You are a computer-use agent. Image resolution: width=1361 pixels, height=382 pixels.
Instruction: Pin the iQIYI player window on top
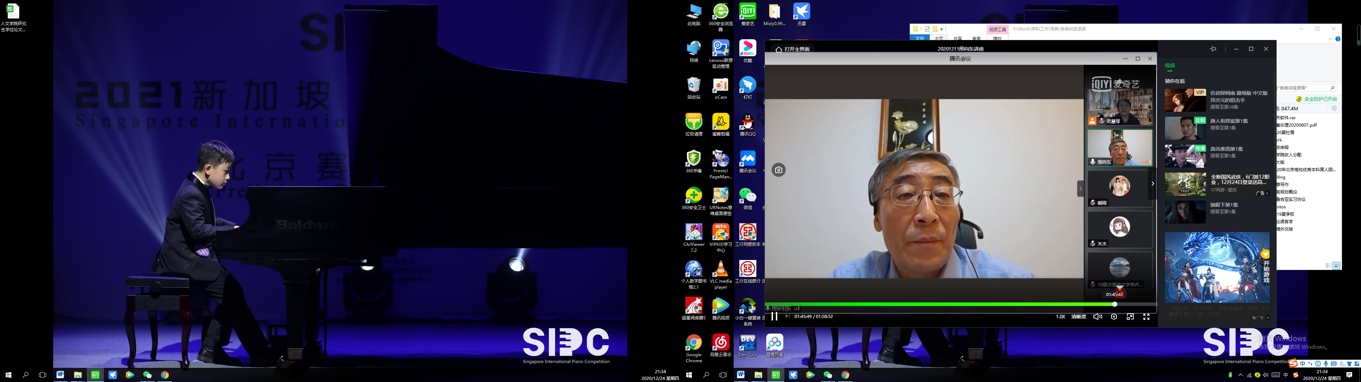coord(1213,49)
